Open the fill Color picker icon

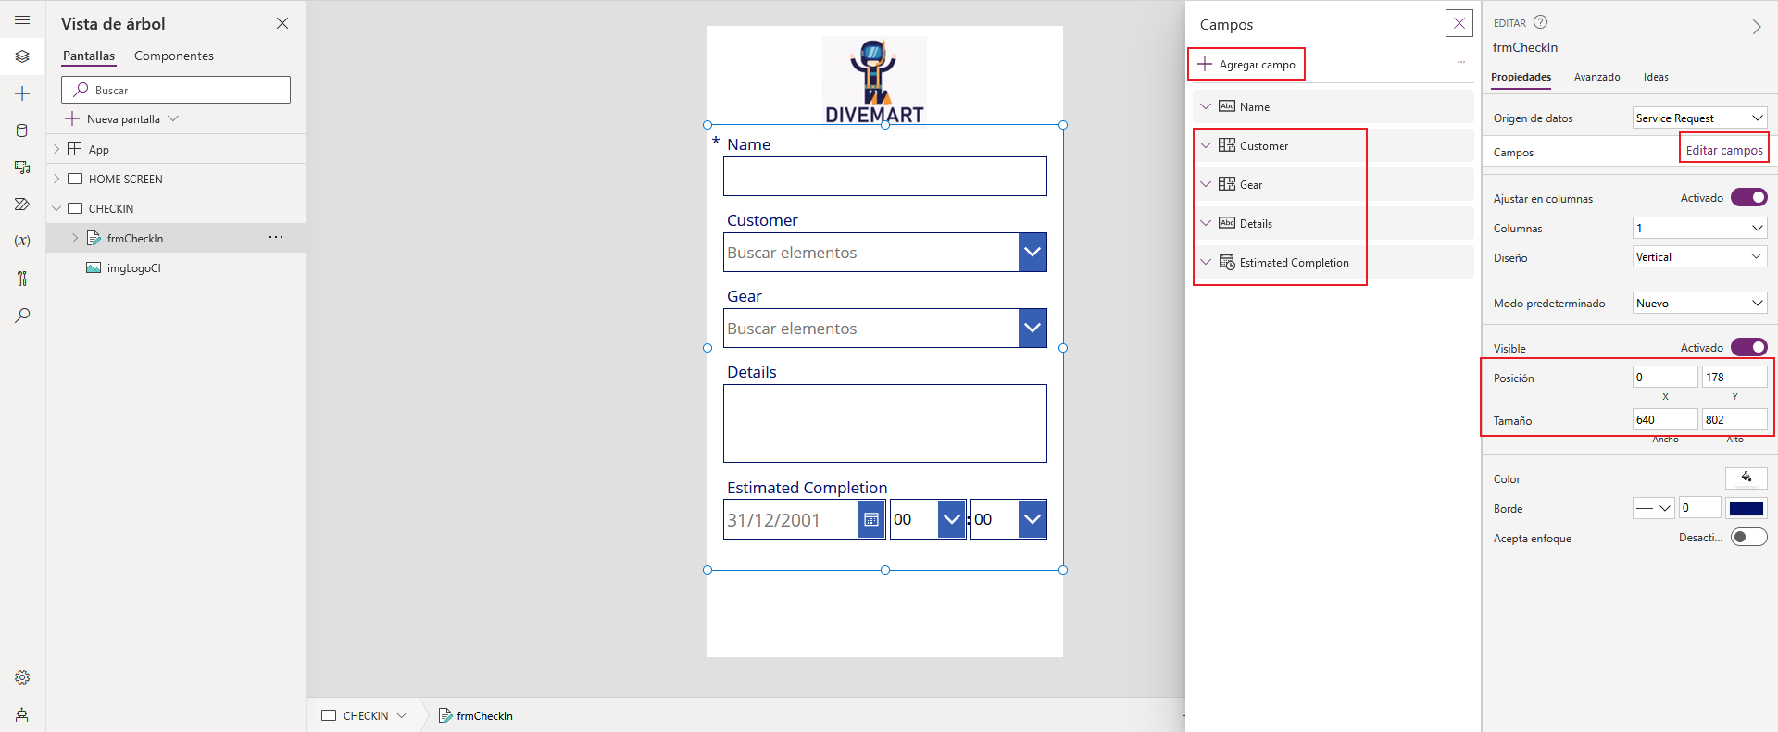[x=1747, y=478]
